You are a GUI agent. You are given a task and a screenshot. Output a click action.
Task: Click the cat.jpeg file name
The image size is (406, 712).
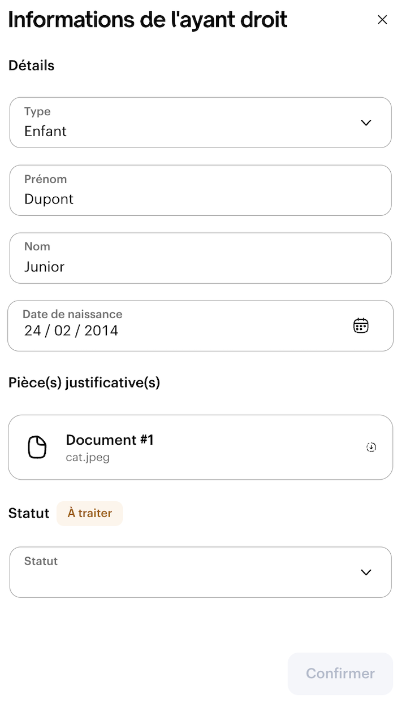(x=88, y=458)
